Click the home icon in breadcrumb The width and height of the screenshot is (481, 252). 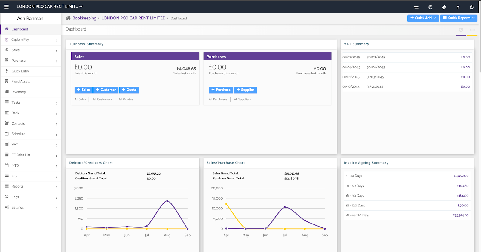[68, 18]
